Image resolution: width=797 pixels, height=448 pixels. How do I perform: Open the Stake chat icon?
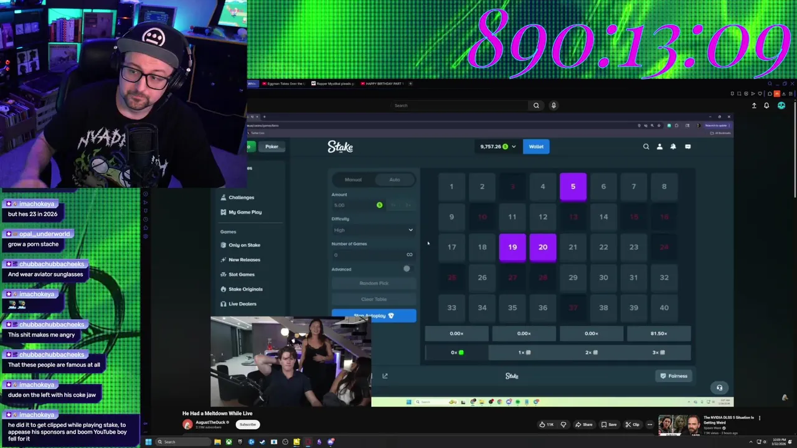(687, 147)
